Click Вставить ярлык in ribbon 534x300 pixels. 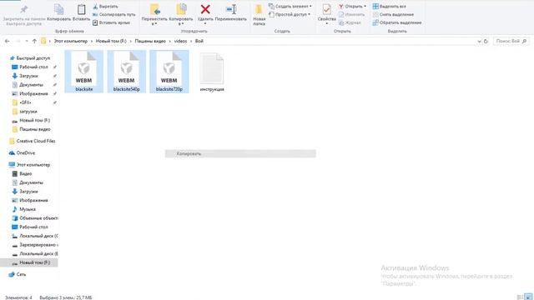tap(111, 22)
